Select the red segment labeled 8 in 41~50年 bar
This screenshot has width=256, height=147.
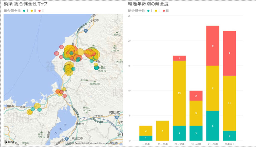pos(212,46)
